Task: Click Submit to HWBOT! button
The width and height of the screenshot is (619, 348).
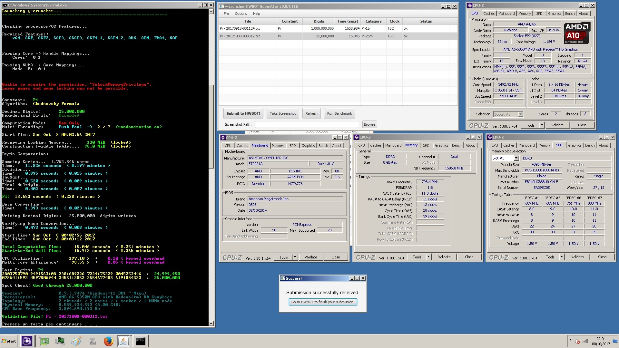Action: [x=243, y=113]
